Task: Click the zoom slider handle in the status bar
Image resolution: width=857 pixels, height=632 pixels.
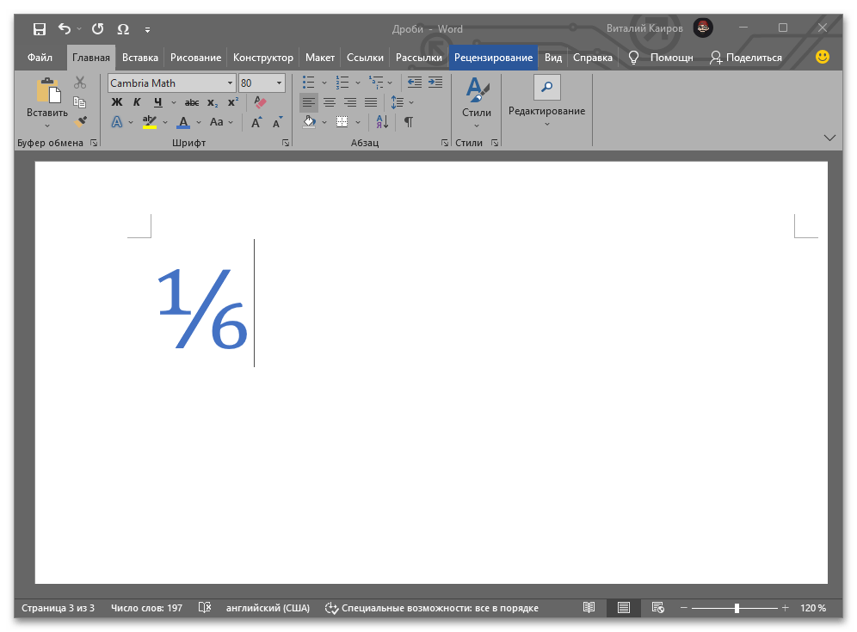Action: click(x=737, y=608)
